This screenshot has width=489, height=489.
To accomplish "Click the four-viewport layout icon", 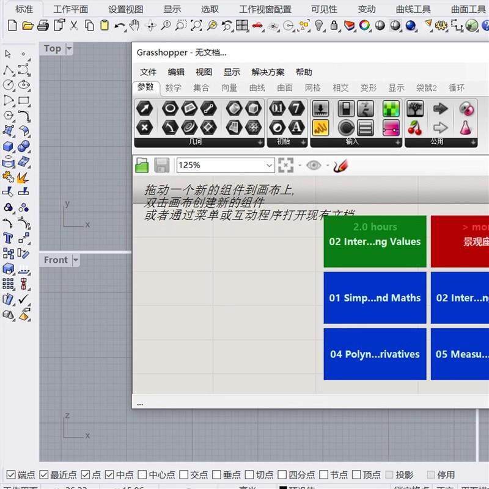I will point(242,25).
